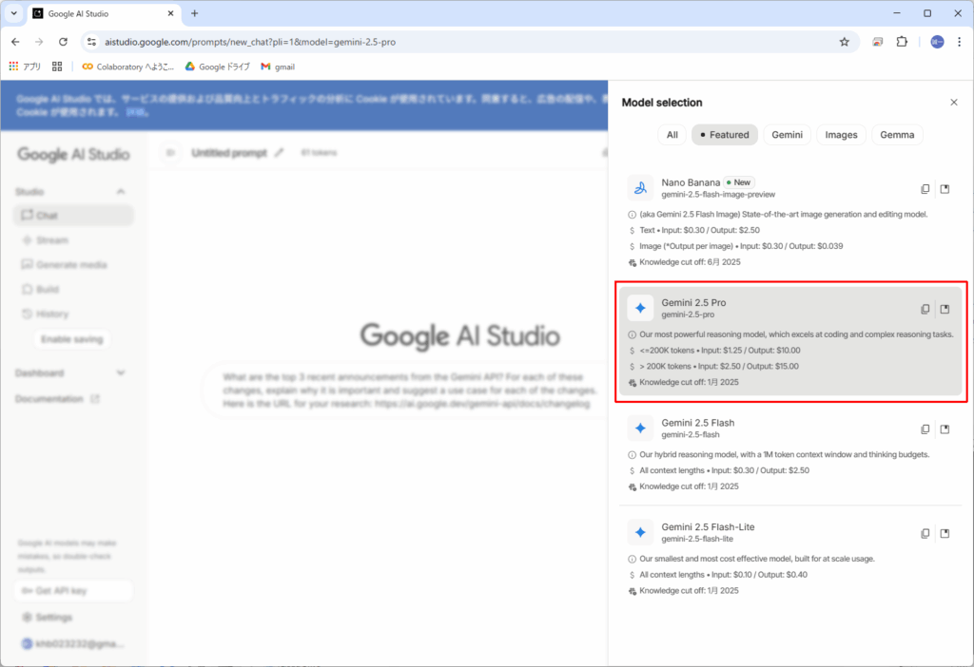This screenshot has width=974, height=667.
Task: Select the All filter chip
Action: (672, 135)
